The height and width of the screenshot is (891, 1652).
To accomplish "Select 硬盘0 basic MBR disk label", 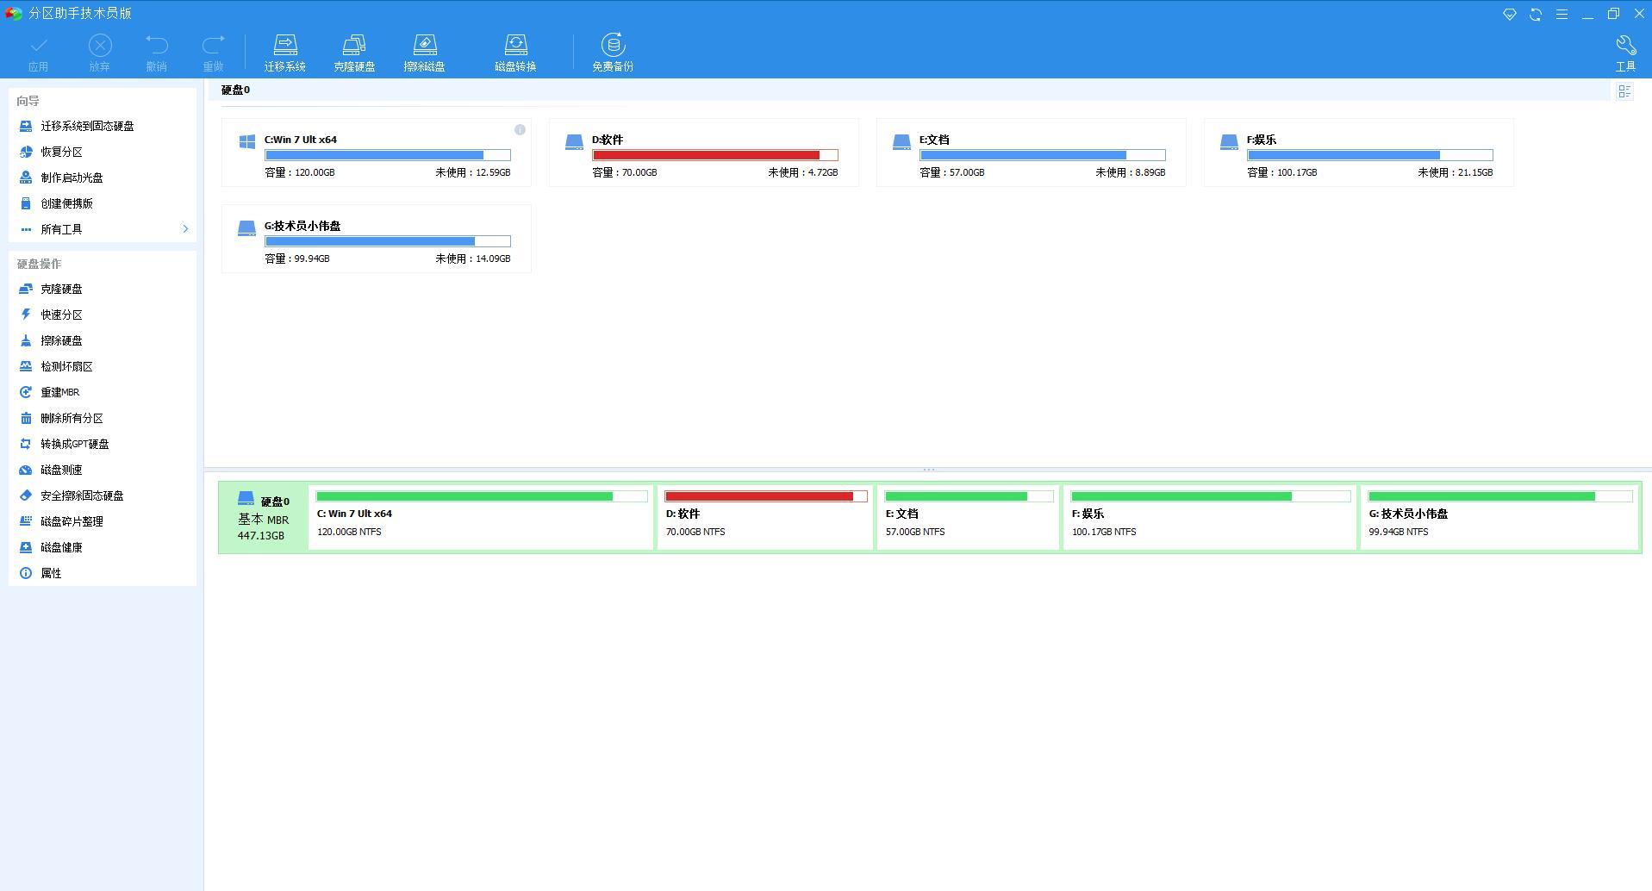I will click(x=263, y=518).
